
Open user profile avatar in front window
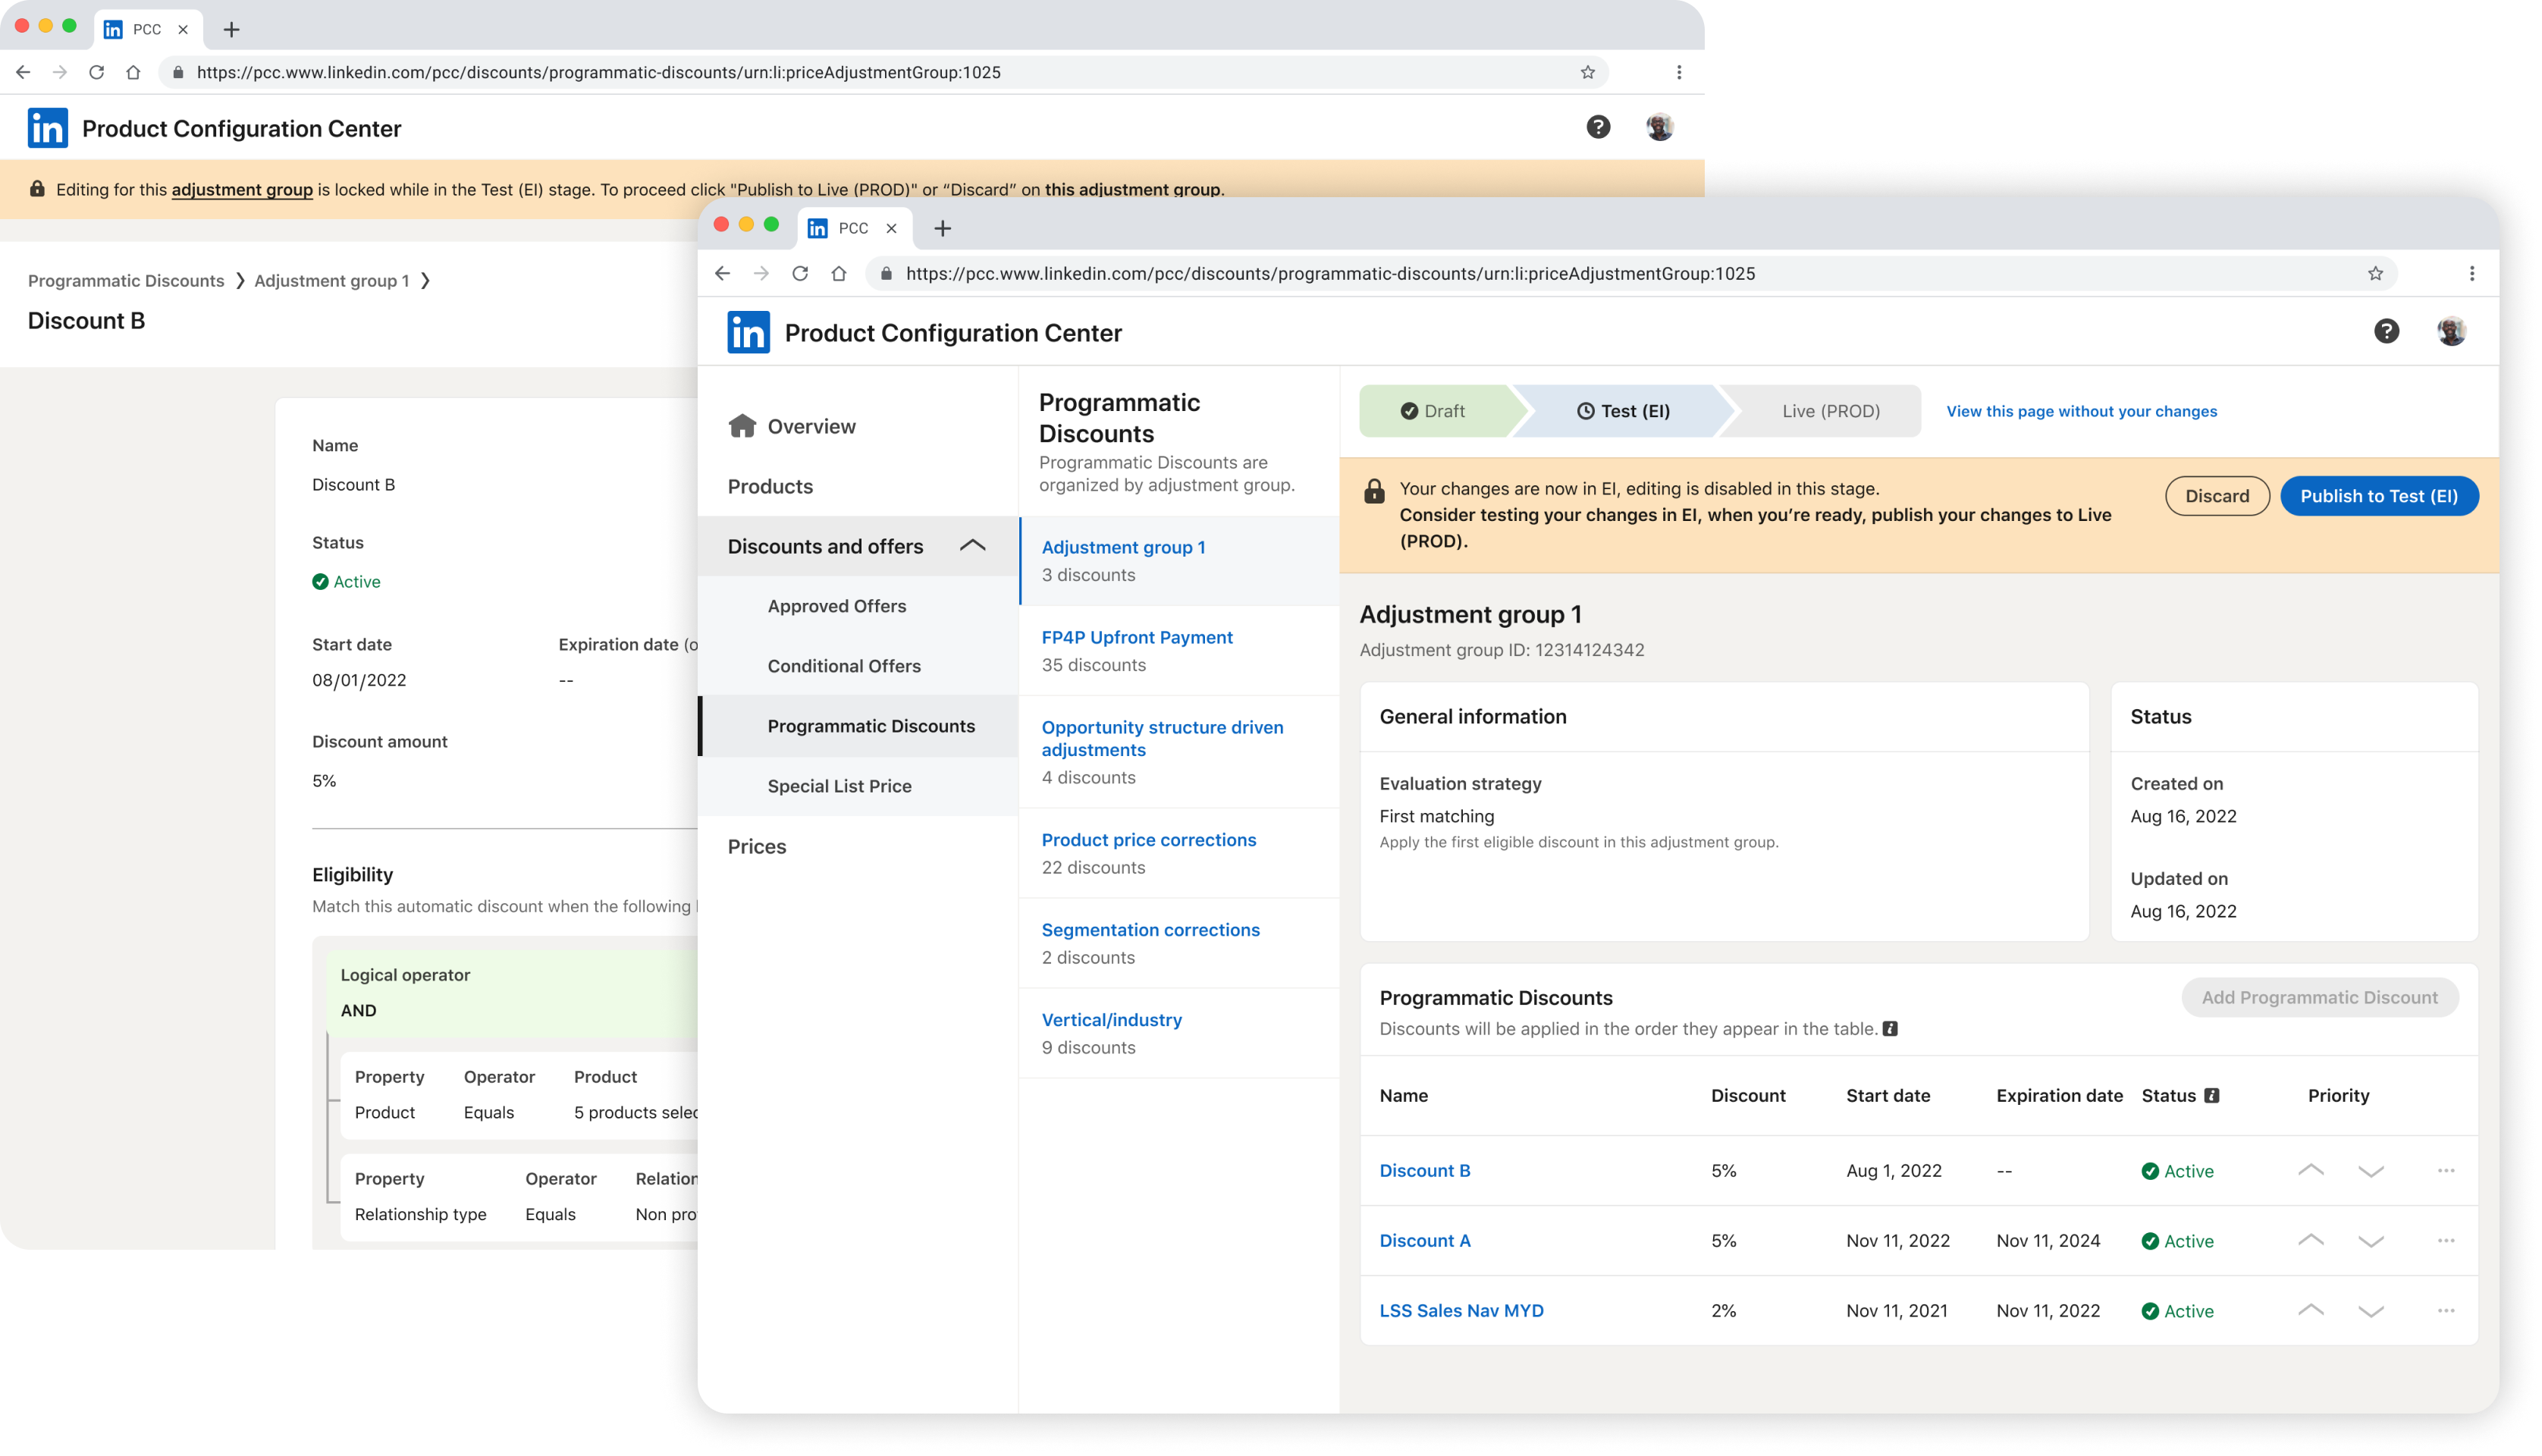click(2451, 331)
